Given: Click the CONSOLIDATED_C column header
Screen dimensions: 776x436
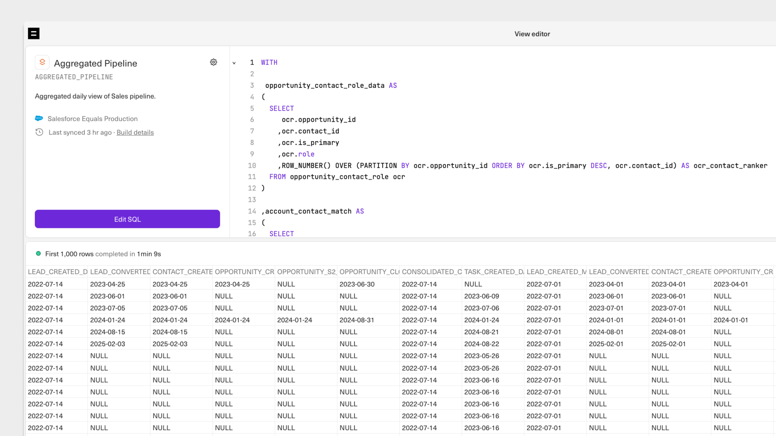Looking at the screenshot, I should 431,272.
